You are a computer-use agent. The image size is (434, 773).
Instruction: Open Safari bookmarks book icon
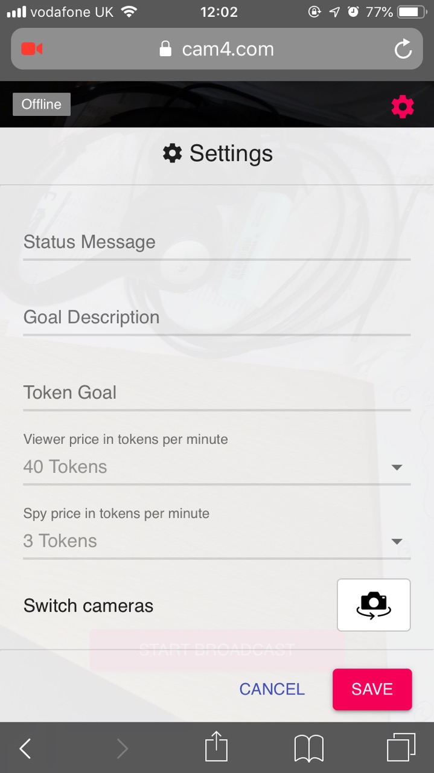[309, 749]
